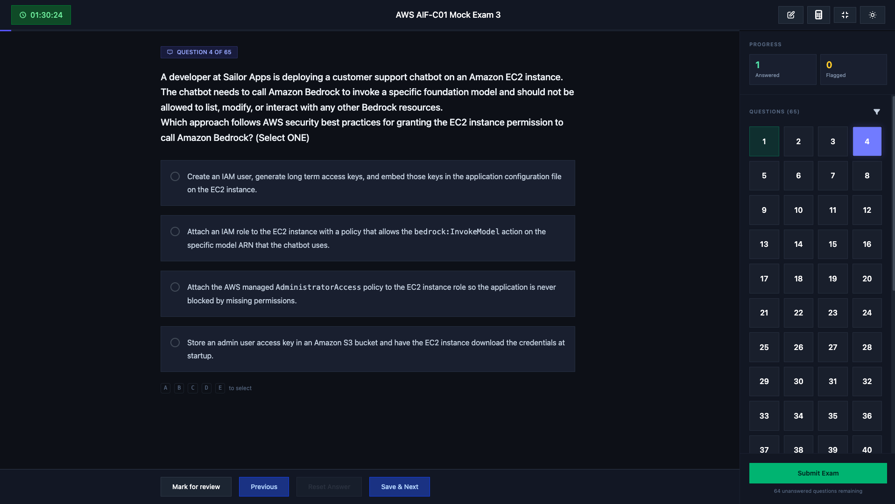895x504 pixels.
Task: Click the AWS AIF-C01 Mock Exam 3 title
Action: (x=448, y=15)
